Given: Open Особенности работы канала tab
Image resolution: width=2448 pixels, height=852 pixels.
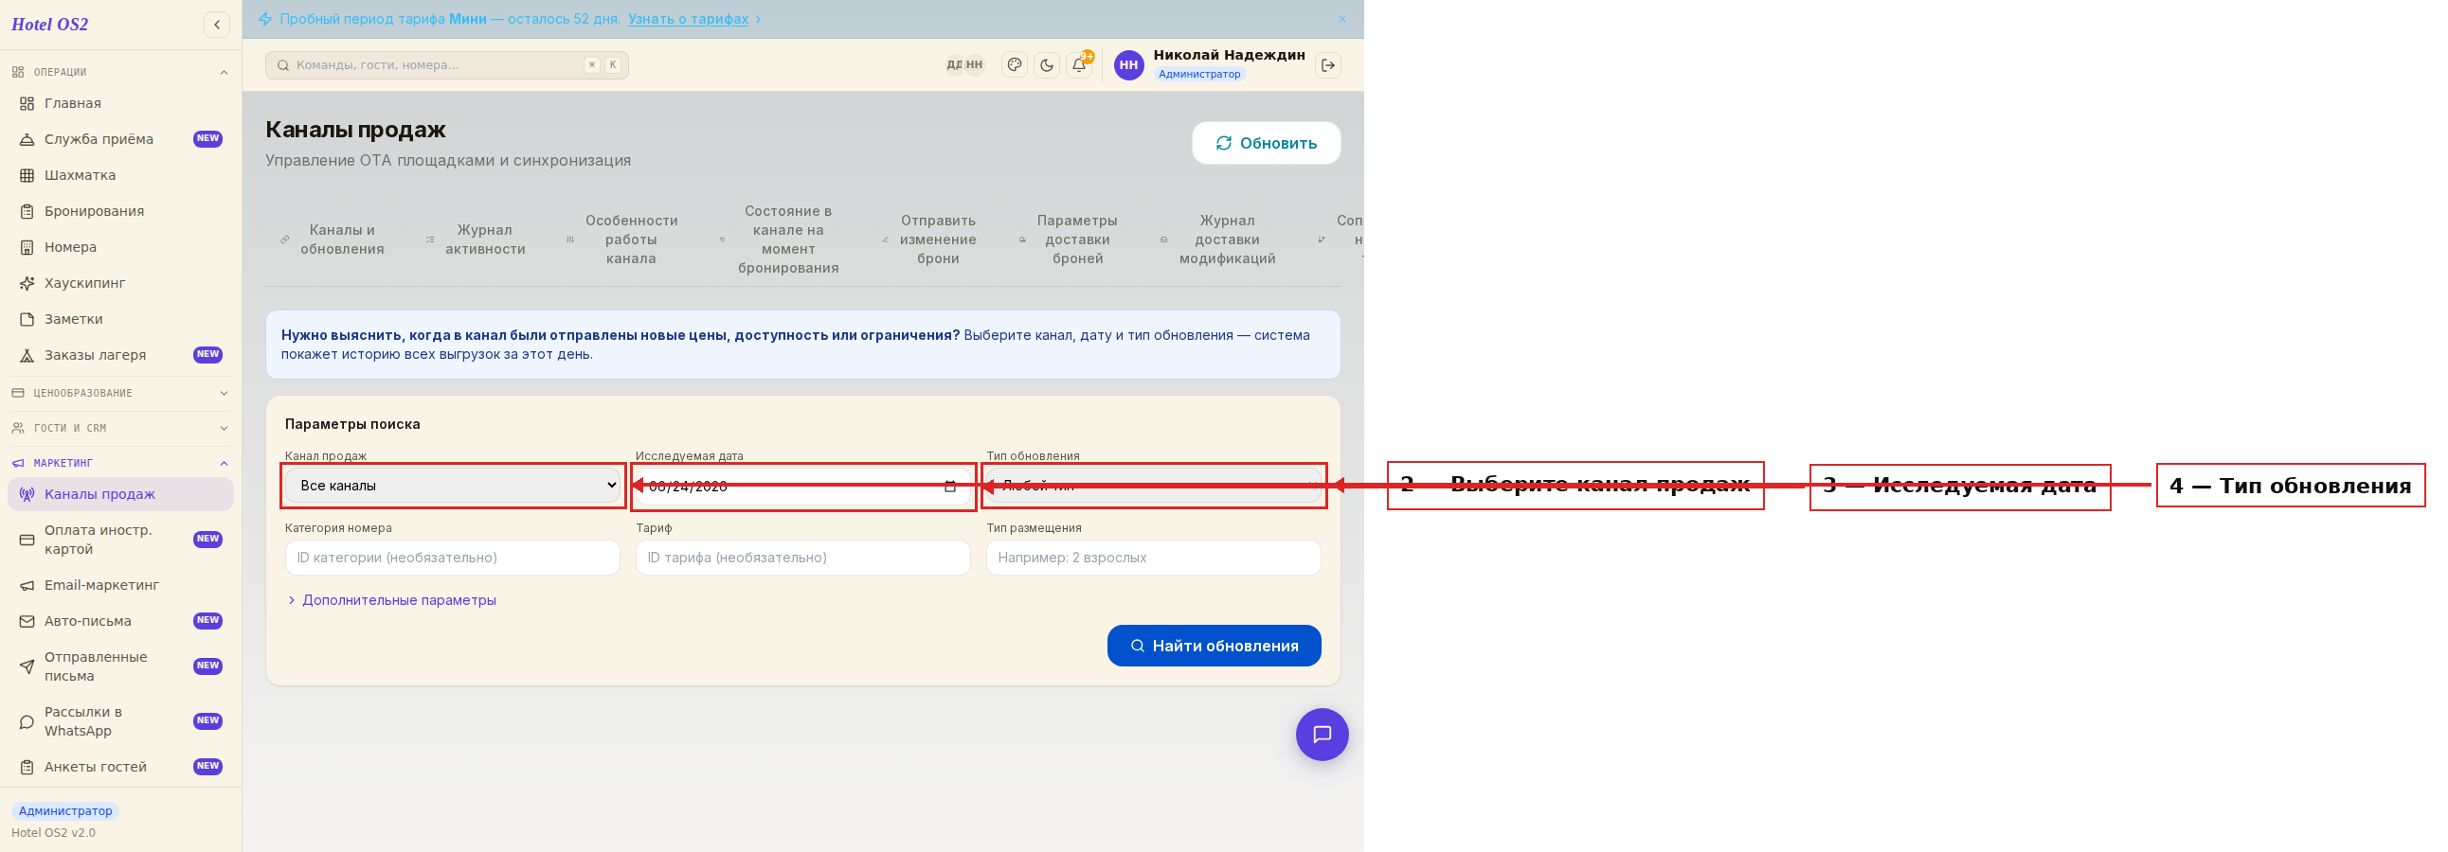Looking at the screenshot, I should coord(623,240).
